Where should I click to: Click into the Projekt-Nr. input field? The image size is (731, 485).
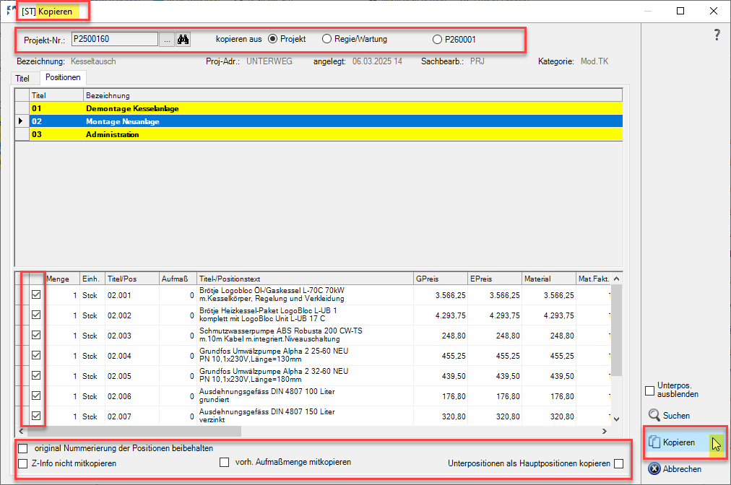(113, 40)
